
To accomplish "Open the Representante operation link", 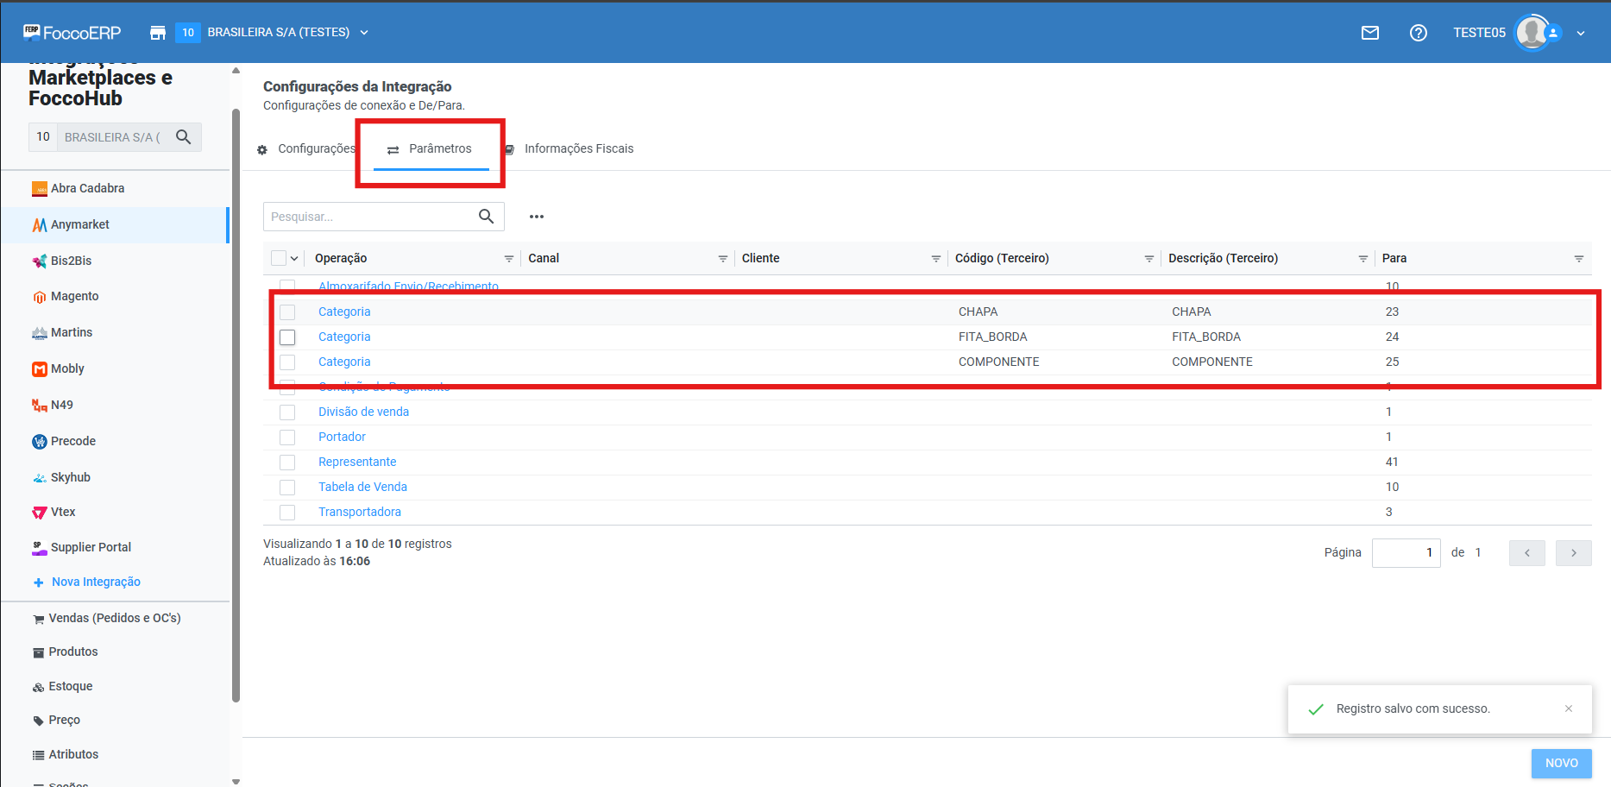I will (x=357, y=462).
